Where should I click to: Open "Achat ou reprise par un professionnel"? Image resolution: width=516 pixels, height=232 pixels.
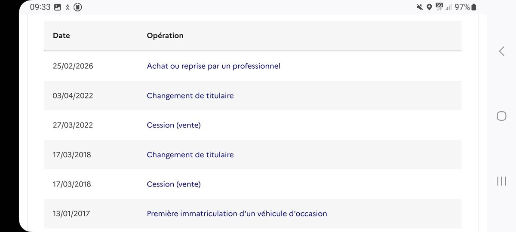[213, 66]
